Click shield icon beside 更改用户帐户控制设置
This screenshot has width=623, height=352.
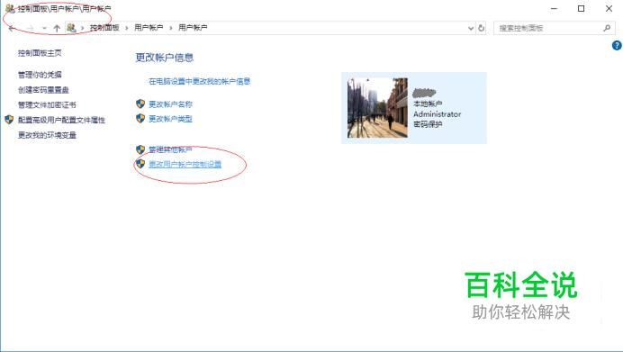pos(140,164)
